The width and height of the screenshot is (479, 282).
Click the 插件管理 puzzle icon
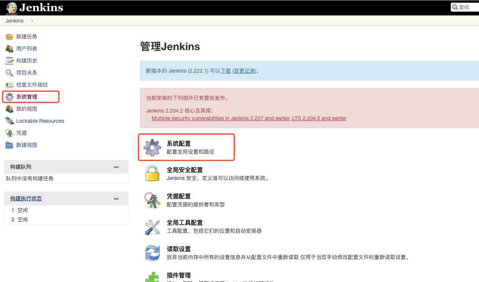tap(152, 277)
